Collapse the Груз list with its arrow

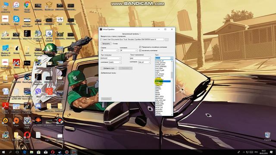coord(172,58)
